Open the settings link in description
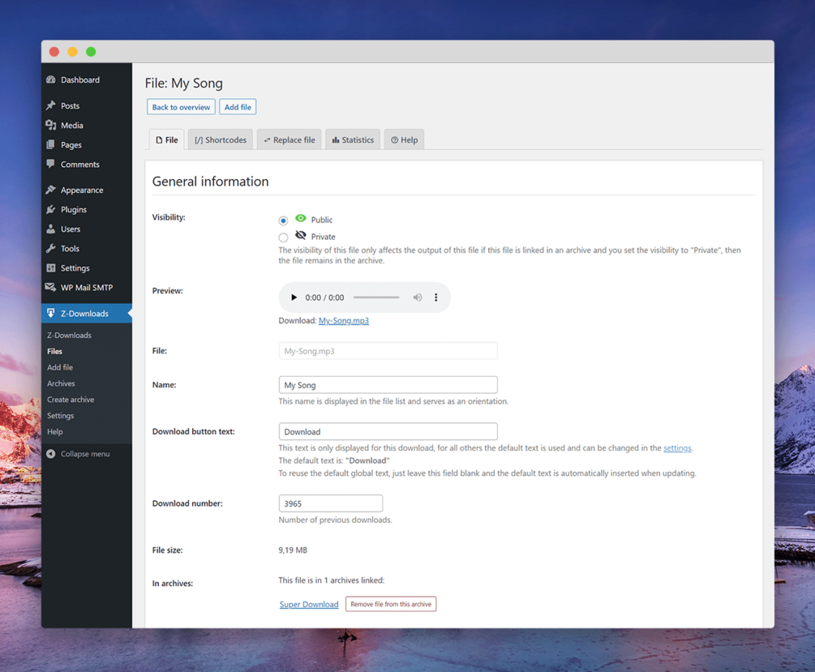This screenshot has width=815, height=672. (x=677, y=448)
